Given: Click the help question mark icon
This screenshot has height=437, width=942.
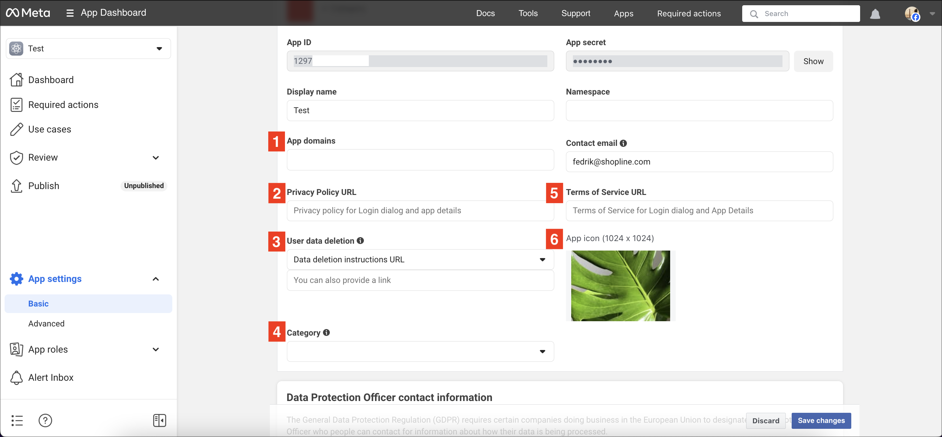Looking at the screenshot, I should click(45, 420).
